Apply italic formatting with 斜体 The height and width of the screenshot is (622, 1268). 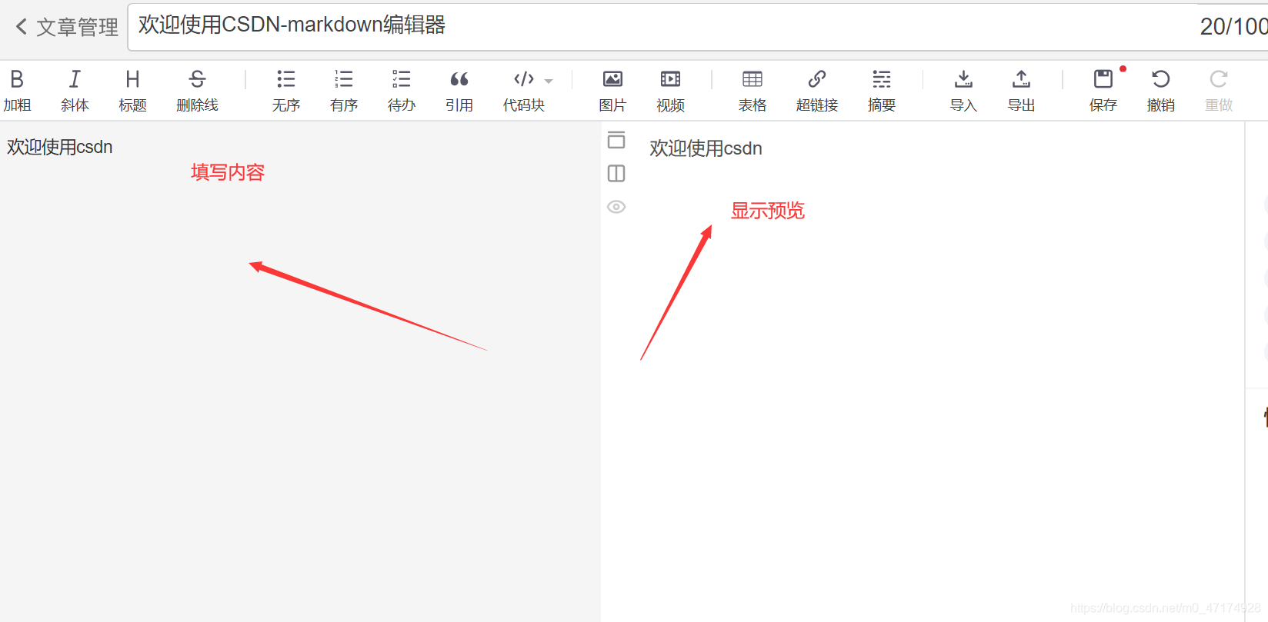tap(75, 91)
